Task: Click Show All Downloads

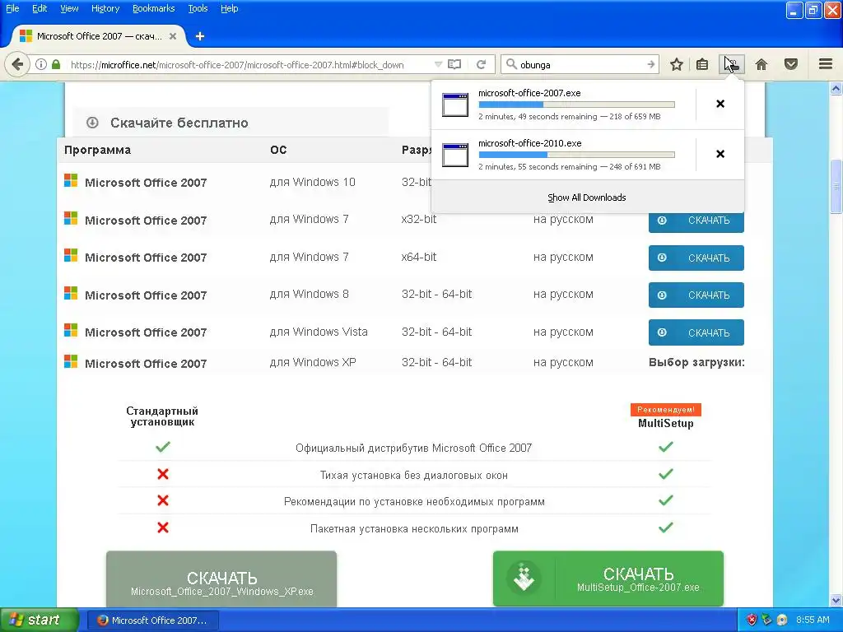Action: pos(586,197)
